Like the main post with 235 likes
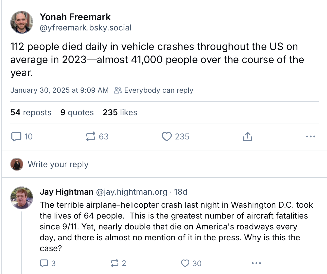The image size is (327, 274). coord(166,136)
